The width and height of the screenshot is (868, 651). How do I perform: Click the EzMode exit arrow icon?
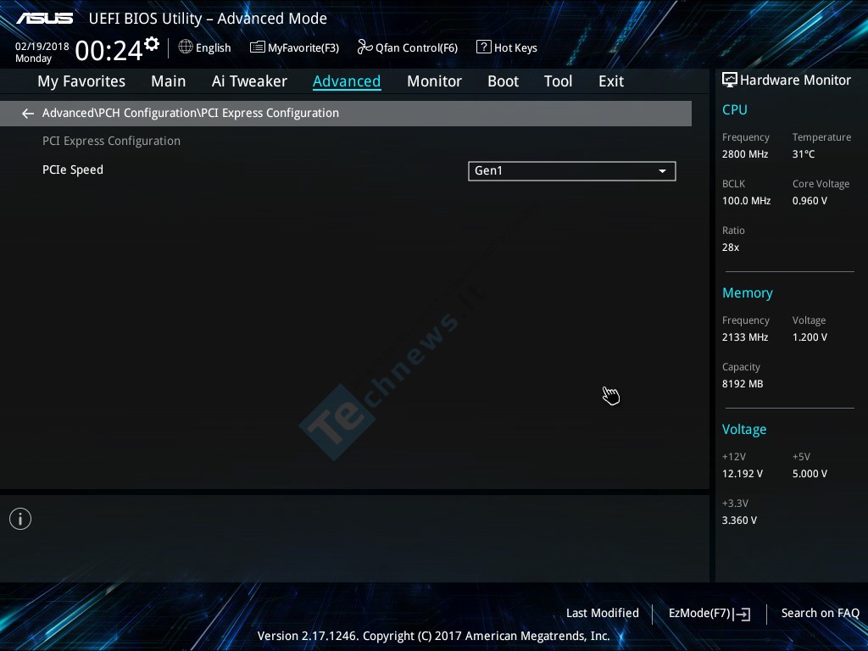click(x=743, y=614)
